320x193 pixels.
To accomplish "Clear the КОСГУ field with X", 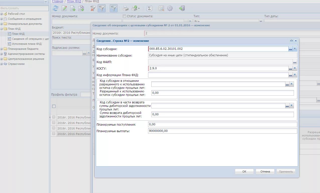I will coord(295,68).
